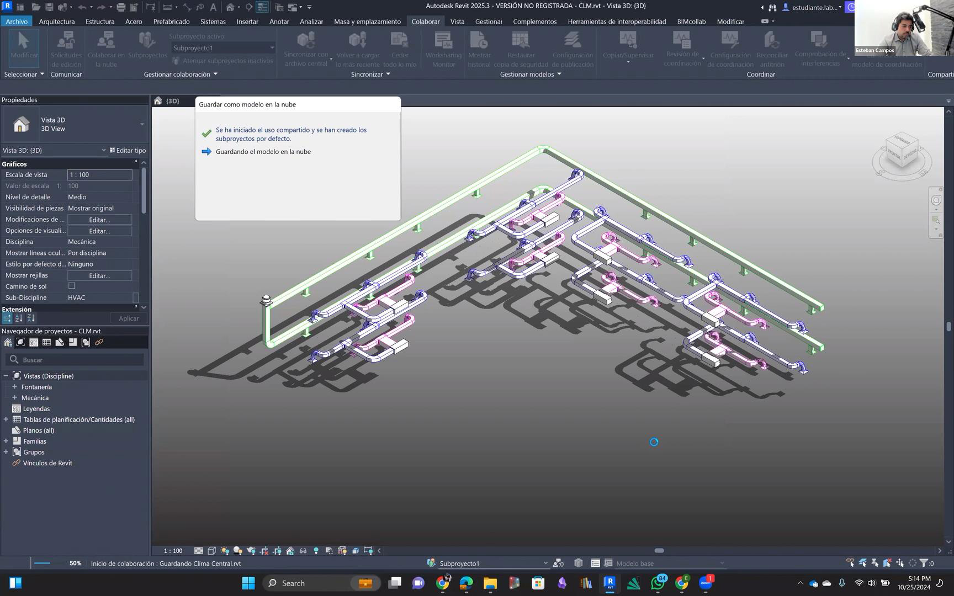Screen dimensions: 954x596
Task: Click the Default 3D View house icon
Action: 230,7
